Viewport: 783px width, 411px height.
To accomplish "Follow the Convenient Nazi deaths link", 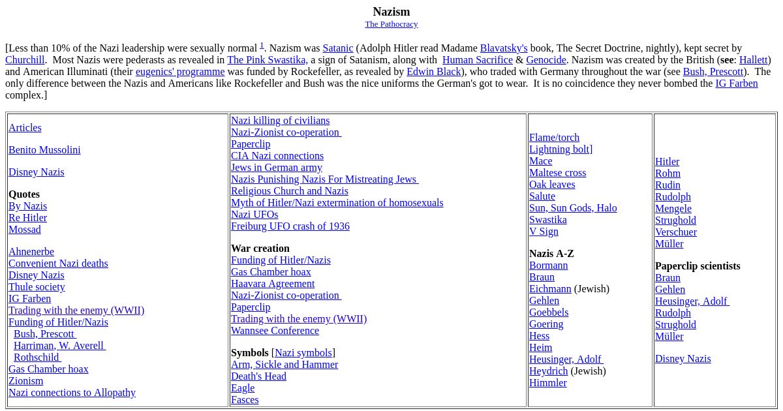I will tap(58, 264).
